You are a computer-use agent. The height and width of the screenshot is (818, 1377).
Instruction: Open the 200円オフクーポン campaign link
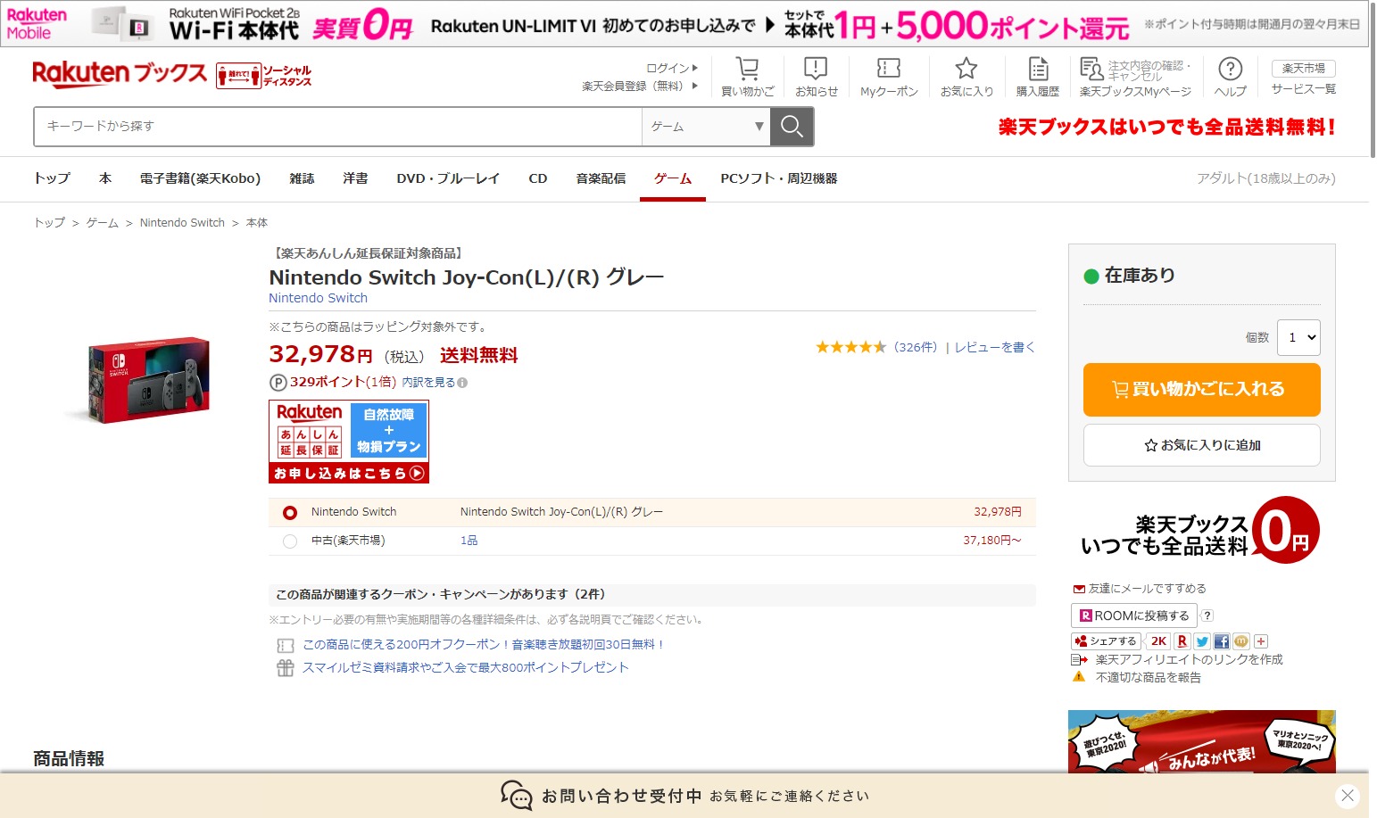484,644
